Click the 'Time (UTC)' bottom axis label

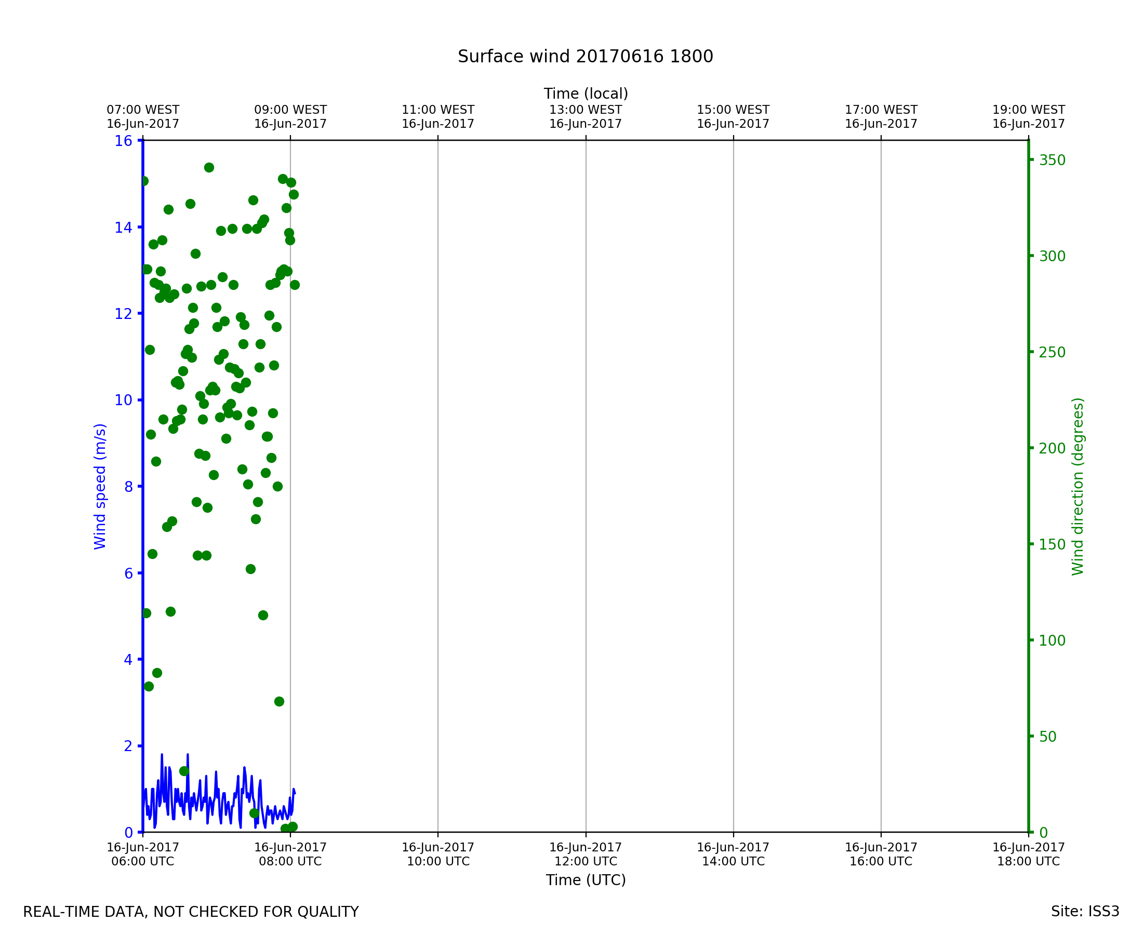tap(586, 880)
